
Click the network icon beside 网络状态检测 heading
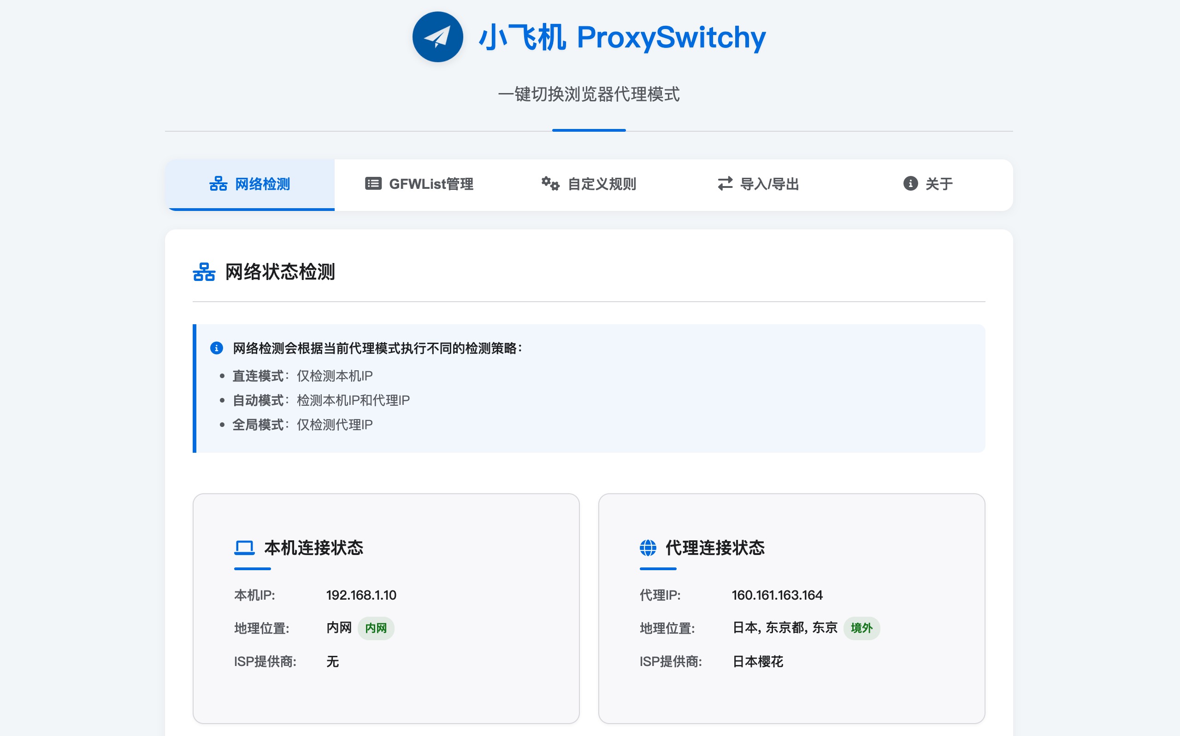pos(204,272)
